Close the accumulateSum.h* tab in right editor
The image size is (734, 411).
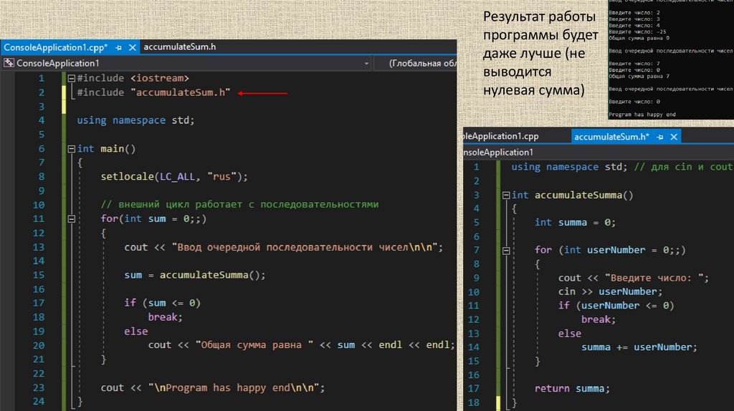point(674,136)
